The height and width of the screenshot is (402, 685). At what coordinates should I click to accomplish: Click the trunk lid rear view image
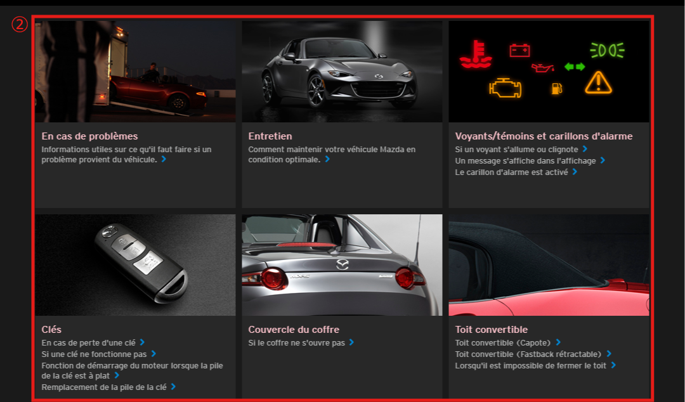[342, 265]
